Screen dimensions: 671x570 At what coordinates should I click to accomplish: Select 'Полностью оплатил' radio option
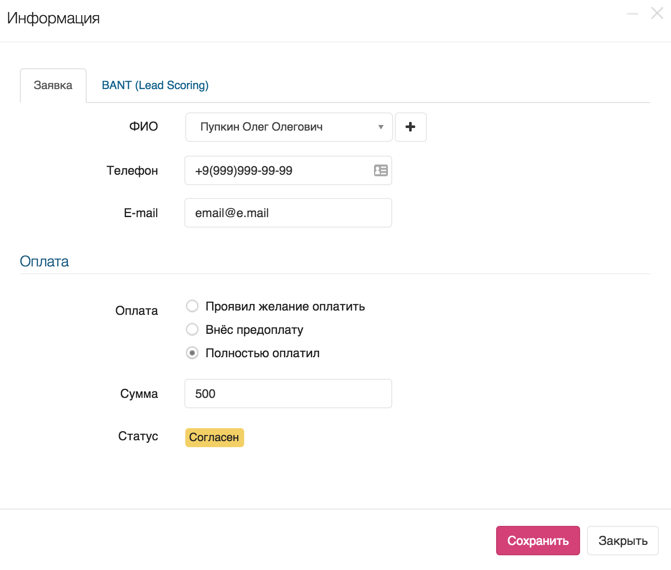click(x=192, y=353)
